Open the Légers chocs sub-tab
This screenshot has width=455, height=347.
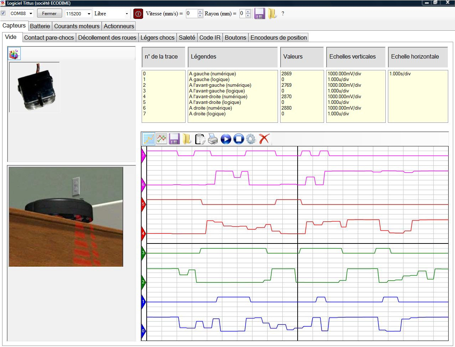[157, 37]
